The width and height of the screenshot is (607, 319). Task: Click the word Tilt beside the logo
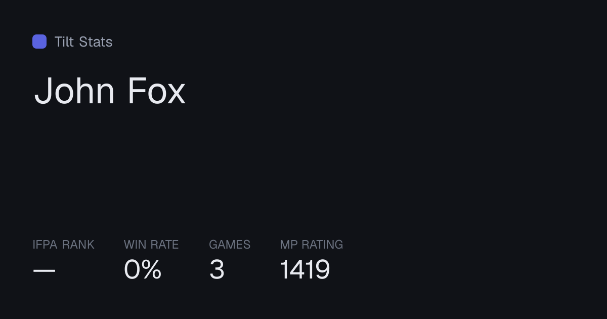(x=64, y=42)
